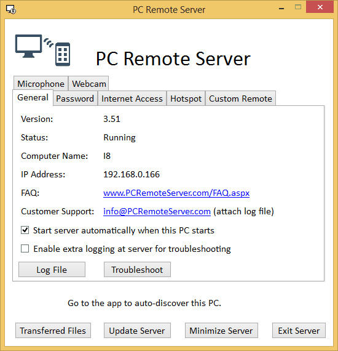Go to the Internet Access tab
Screen dimensions: 338x351
[x=132, y=99]
